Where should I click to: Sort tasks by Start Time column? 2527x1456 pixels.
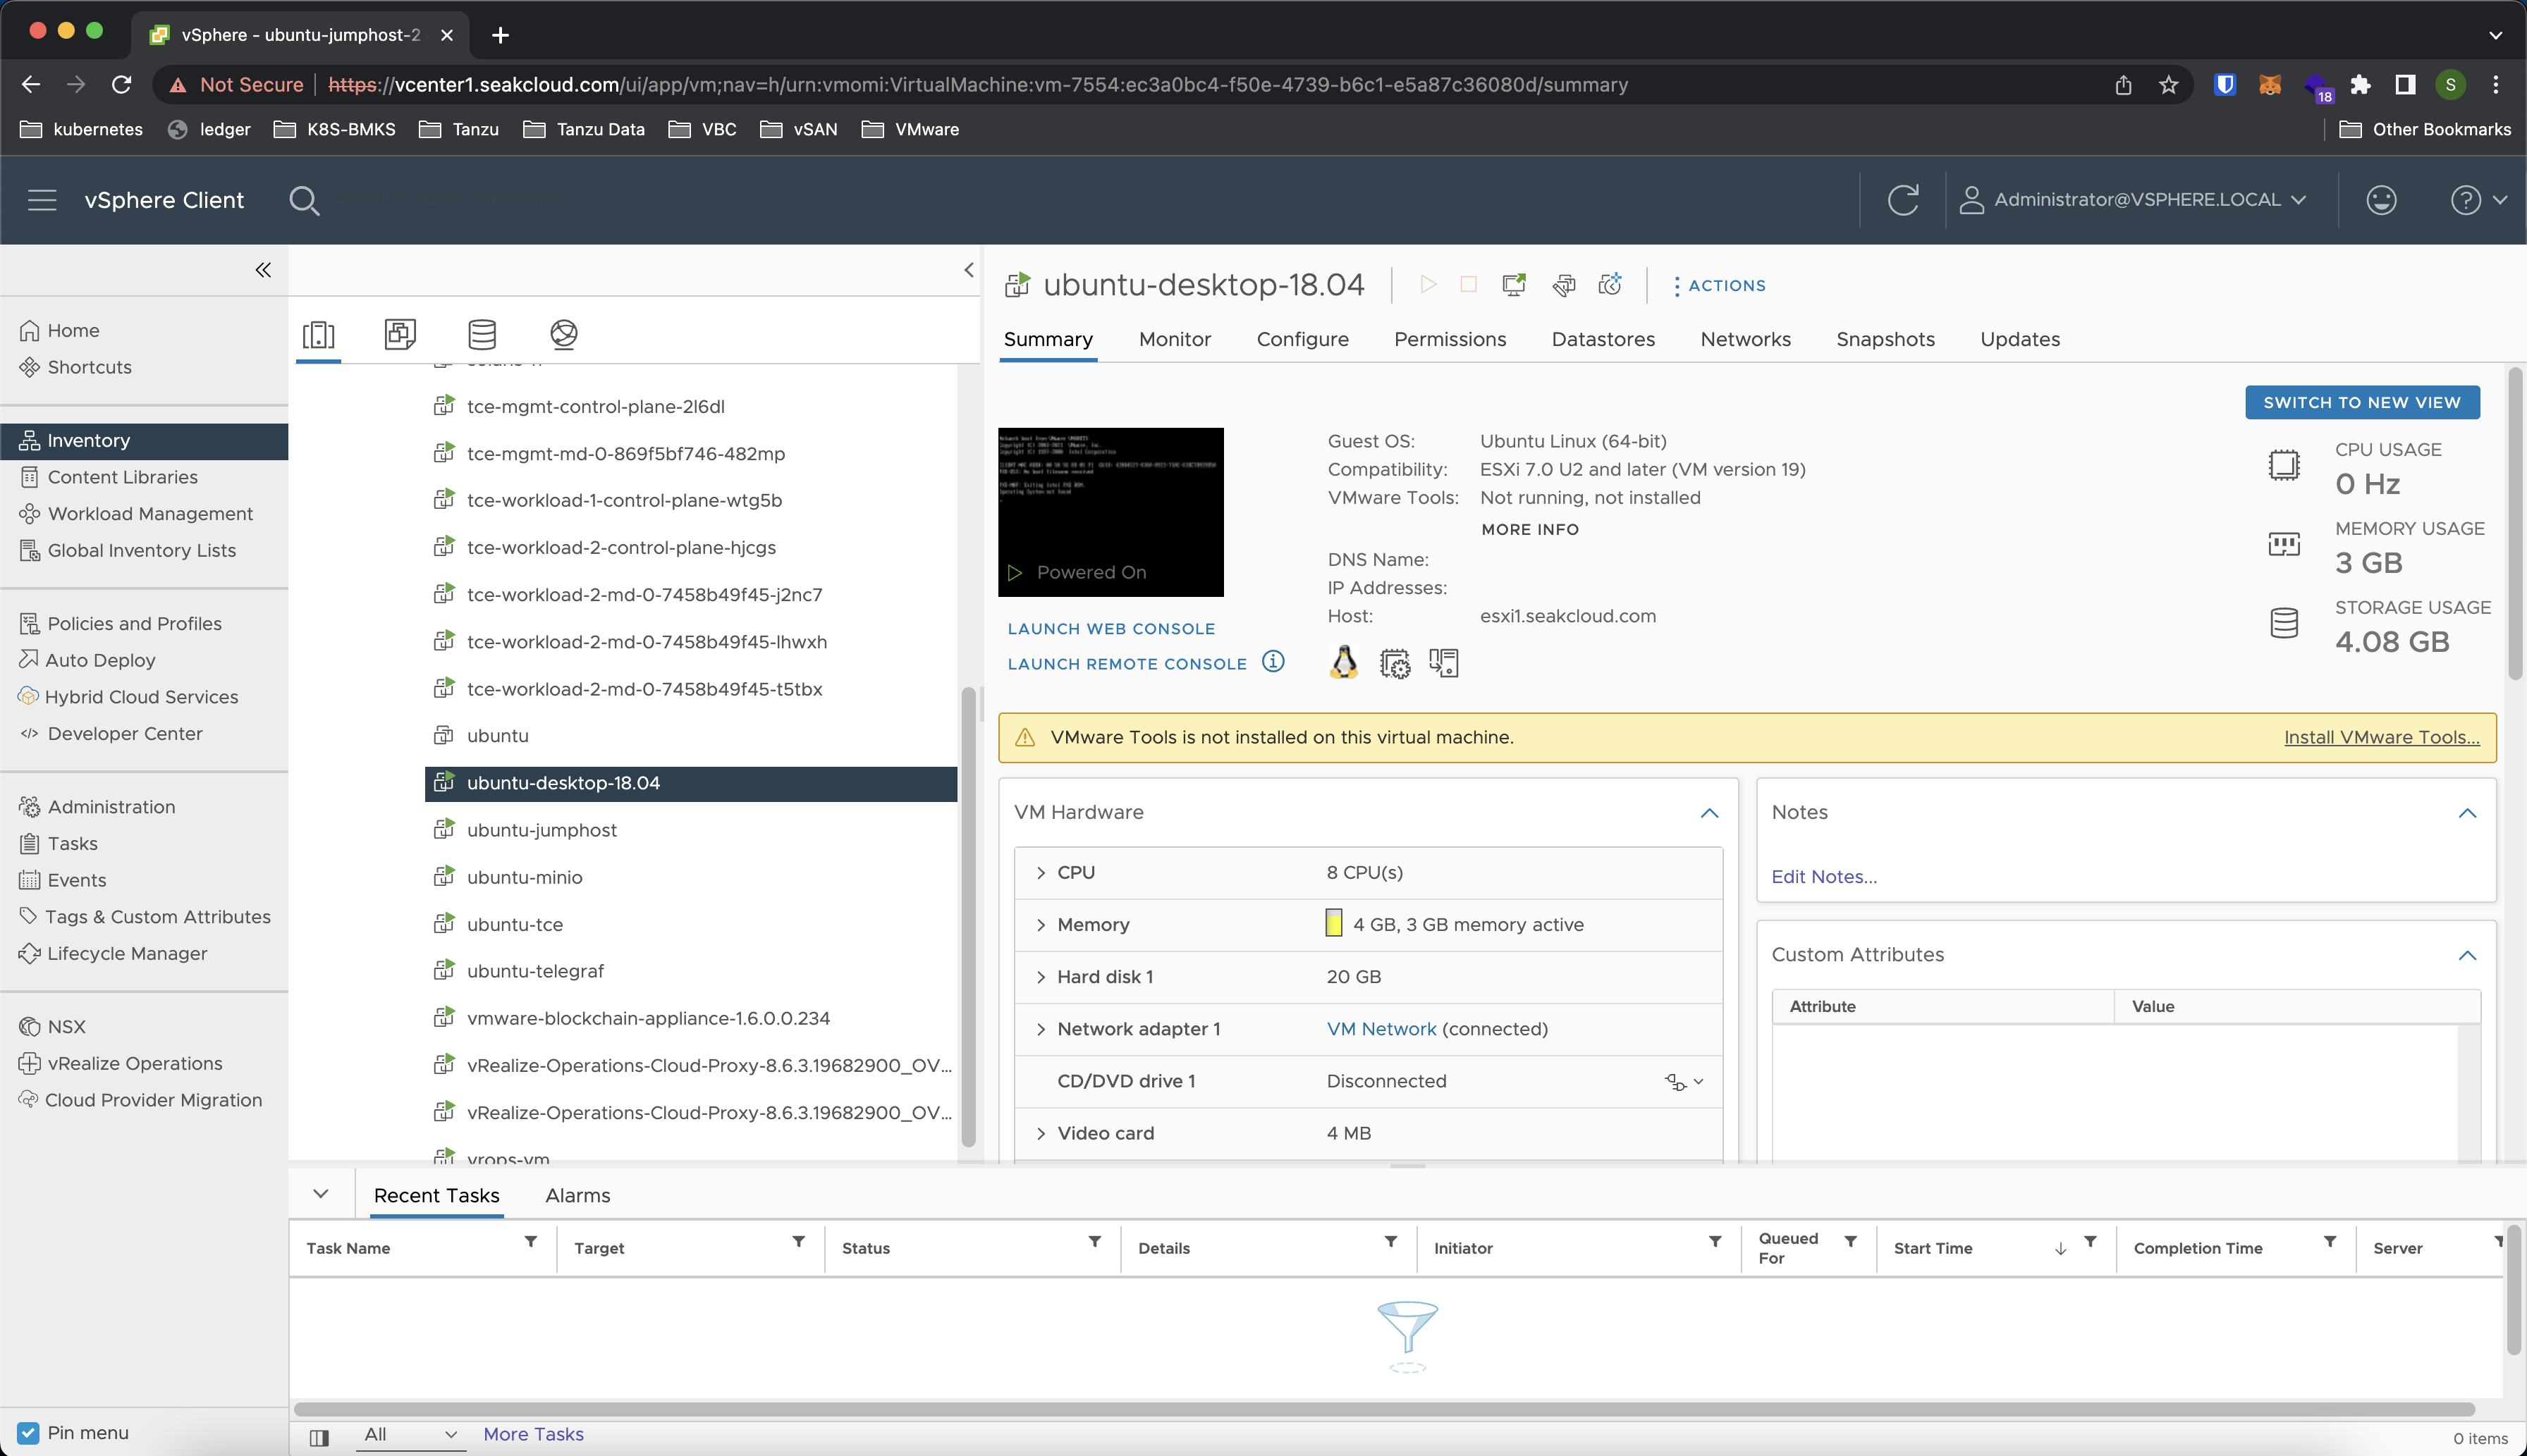tap(1933, 1248)
